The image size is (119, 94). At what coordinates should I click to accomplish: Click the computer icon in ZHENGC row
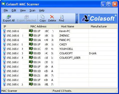coord(4,35)
